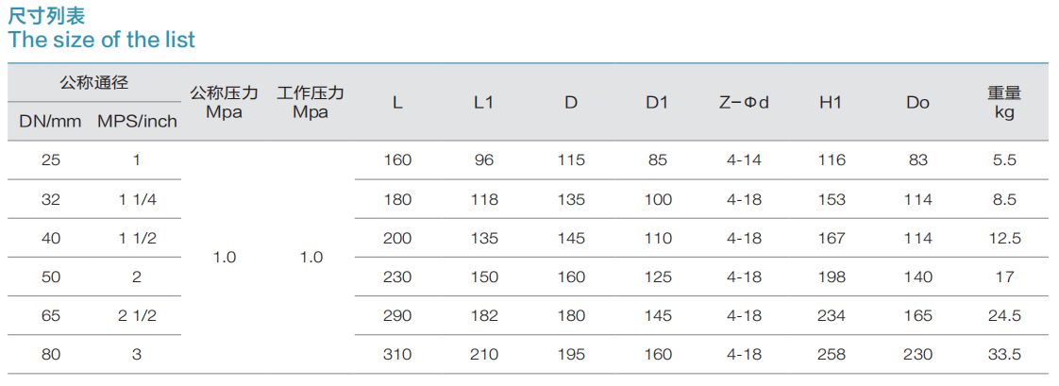Click the DN 25 row cell

51,159
